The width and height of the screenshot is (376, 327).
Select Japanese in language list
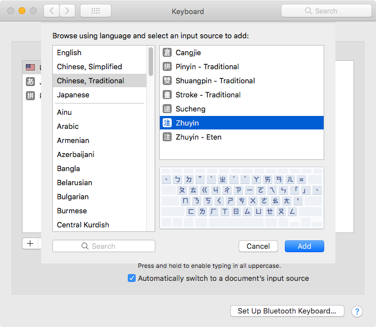[x=73, y=95]
